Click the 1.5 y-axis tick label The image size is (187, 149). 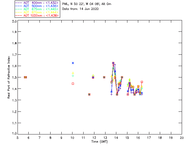coord(14,77)
